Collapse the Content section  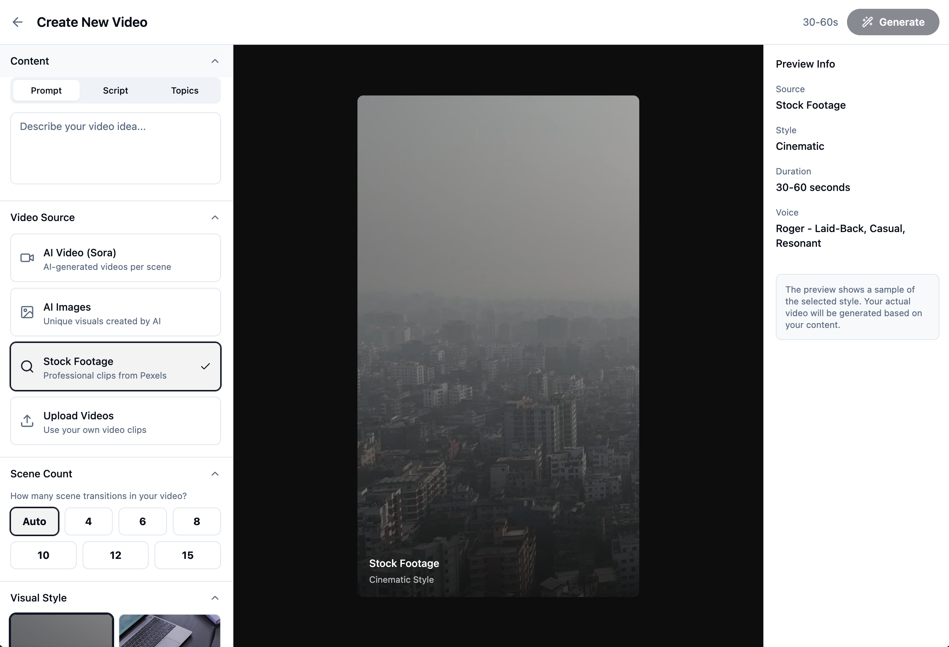(x=215, y=61)
